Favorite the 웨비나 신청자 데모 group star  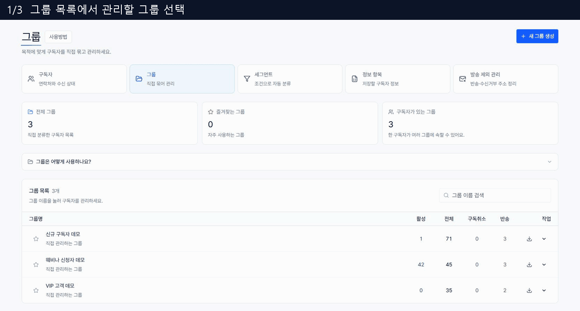point(36,265)
